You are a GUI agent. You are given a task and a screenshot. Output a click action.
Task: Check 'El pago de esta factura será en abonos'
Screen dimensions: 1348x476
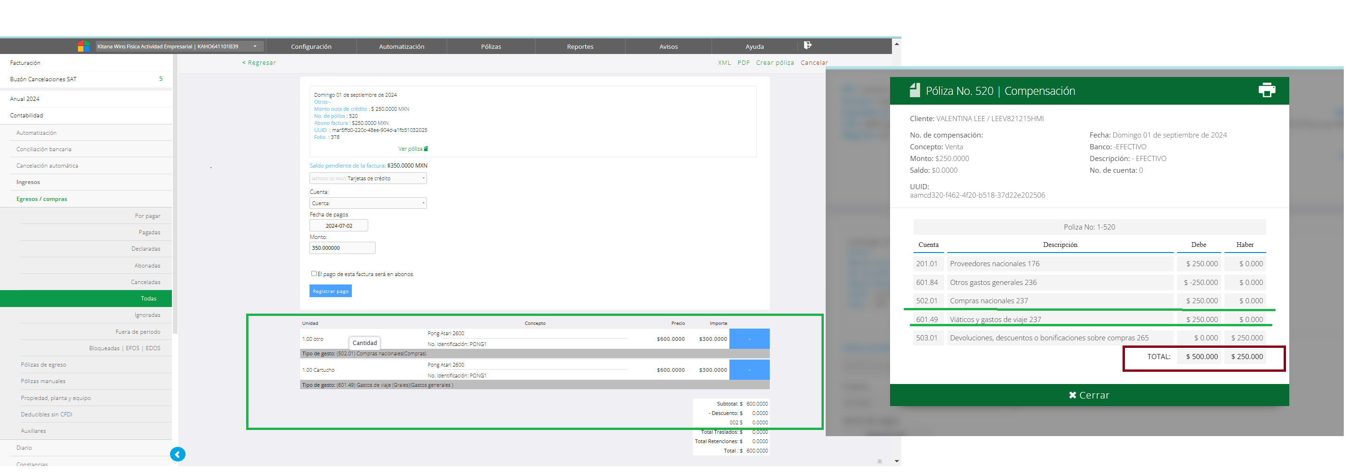pyautogui.click(x=314, y=274)
